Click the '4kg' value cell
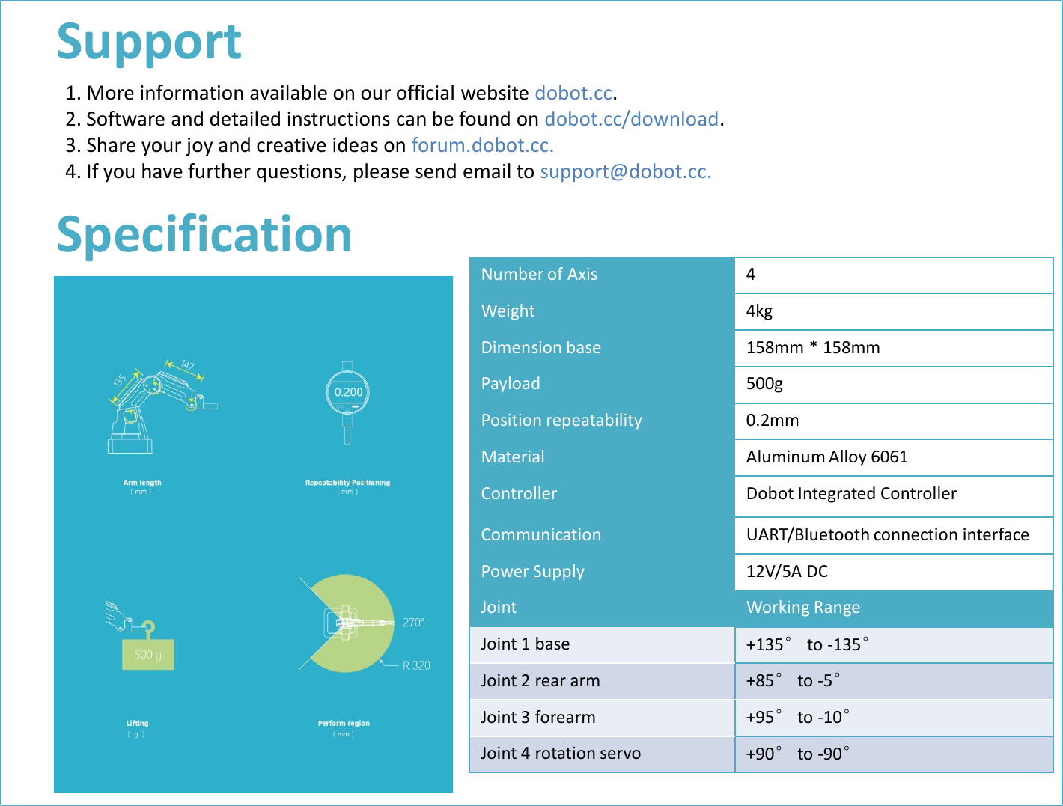 [894, 311]
